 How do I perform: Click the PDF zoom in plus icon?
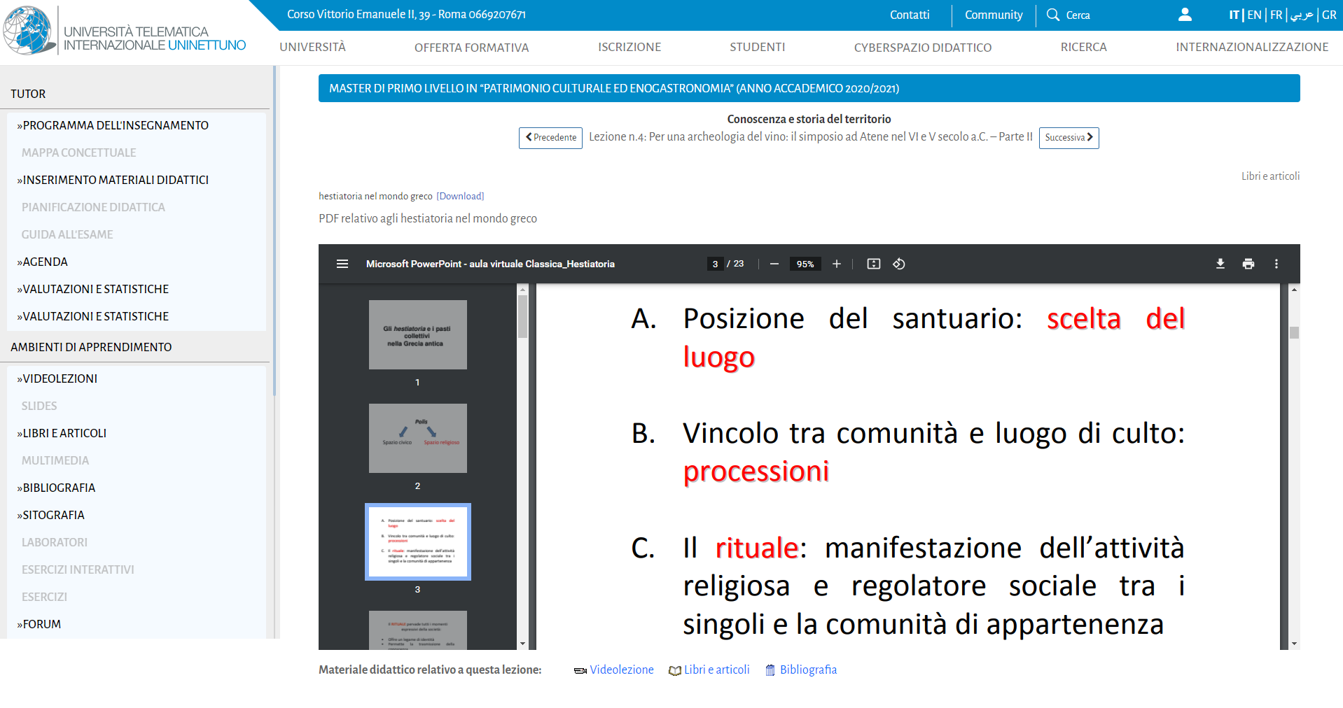tap(836, 264)
